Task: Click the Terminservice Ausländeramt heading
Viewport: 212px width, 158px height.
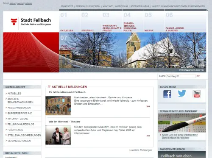Action: tap(179, 111)
